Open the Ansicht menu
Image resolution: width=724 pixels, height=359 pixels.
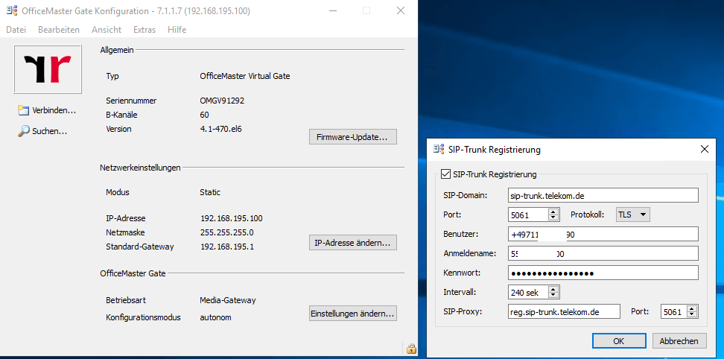point(107,30)
